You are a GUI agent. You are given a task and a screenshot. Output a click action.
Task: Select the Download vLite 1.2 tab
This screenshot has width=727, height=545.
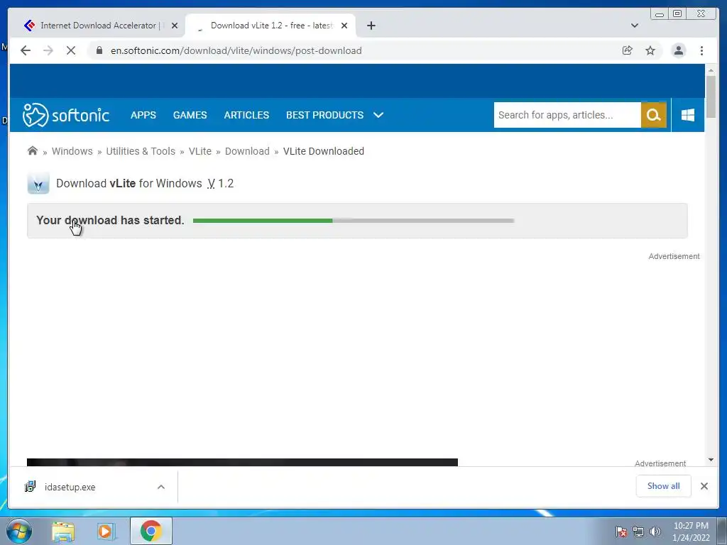click(x=272, y=26)
